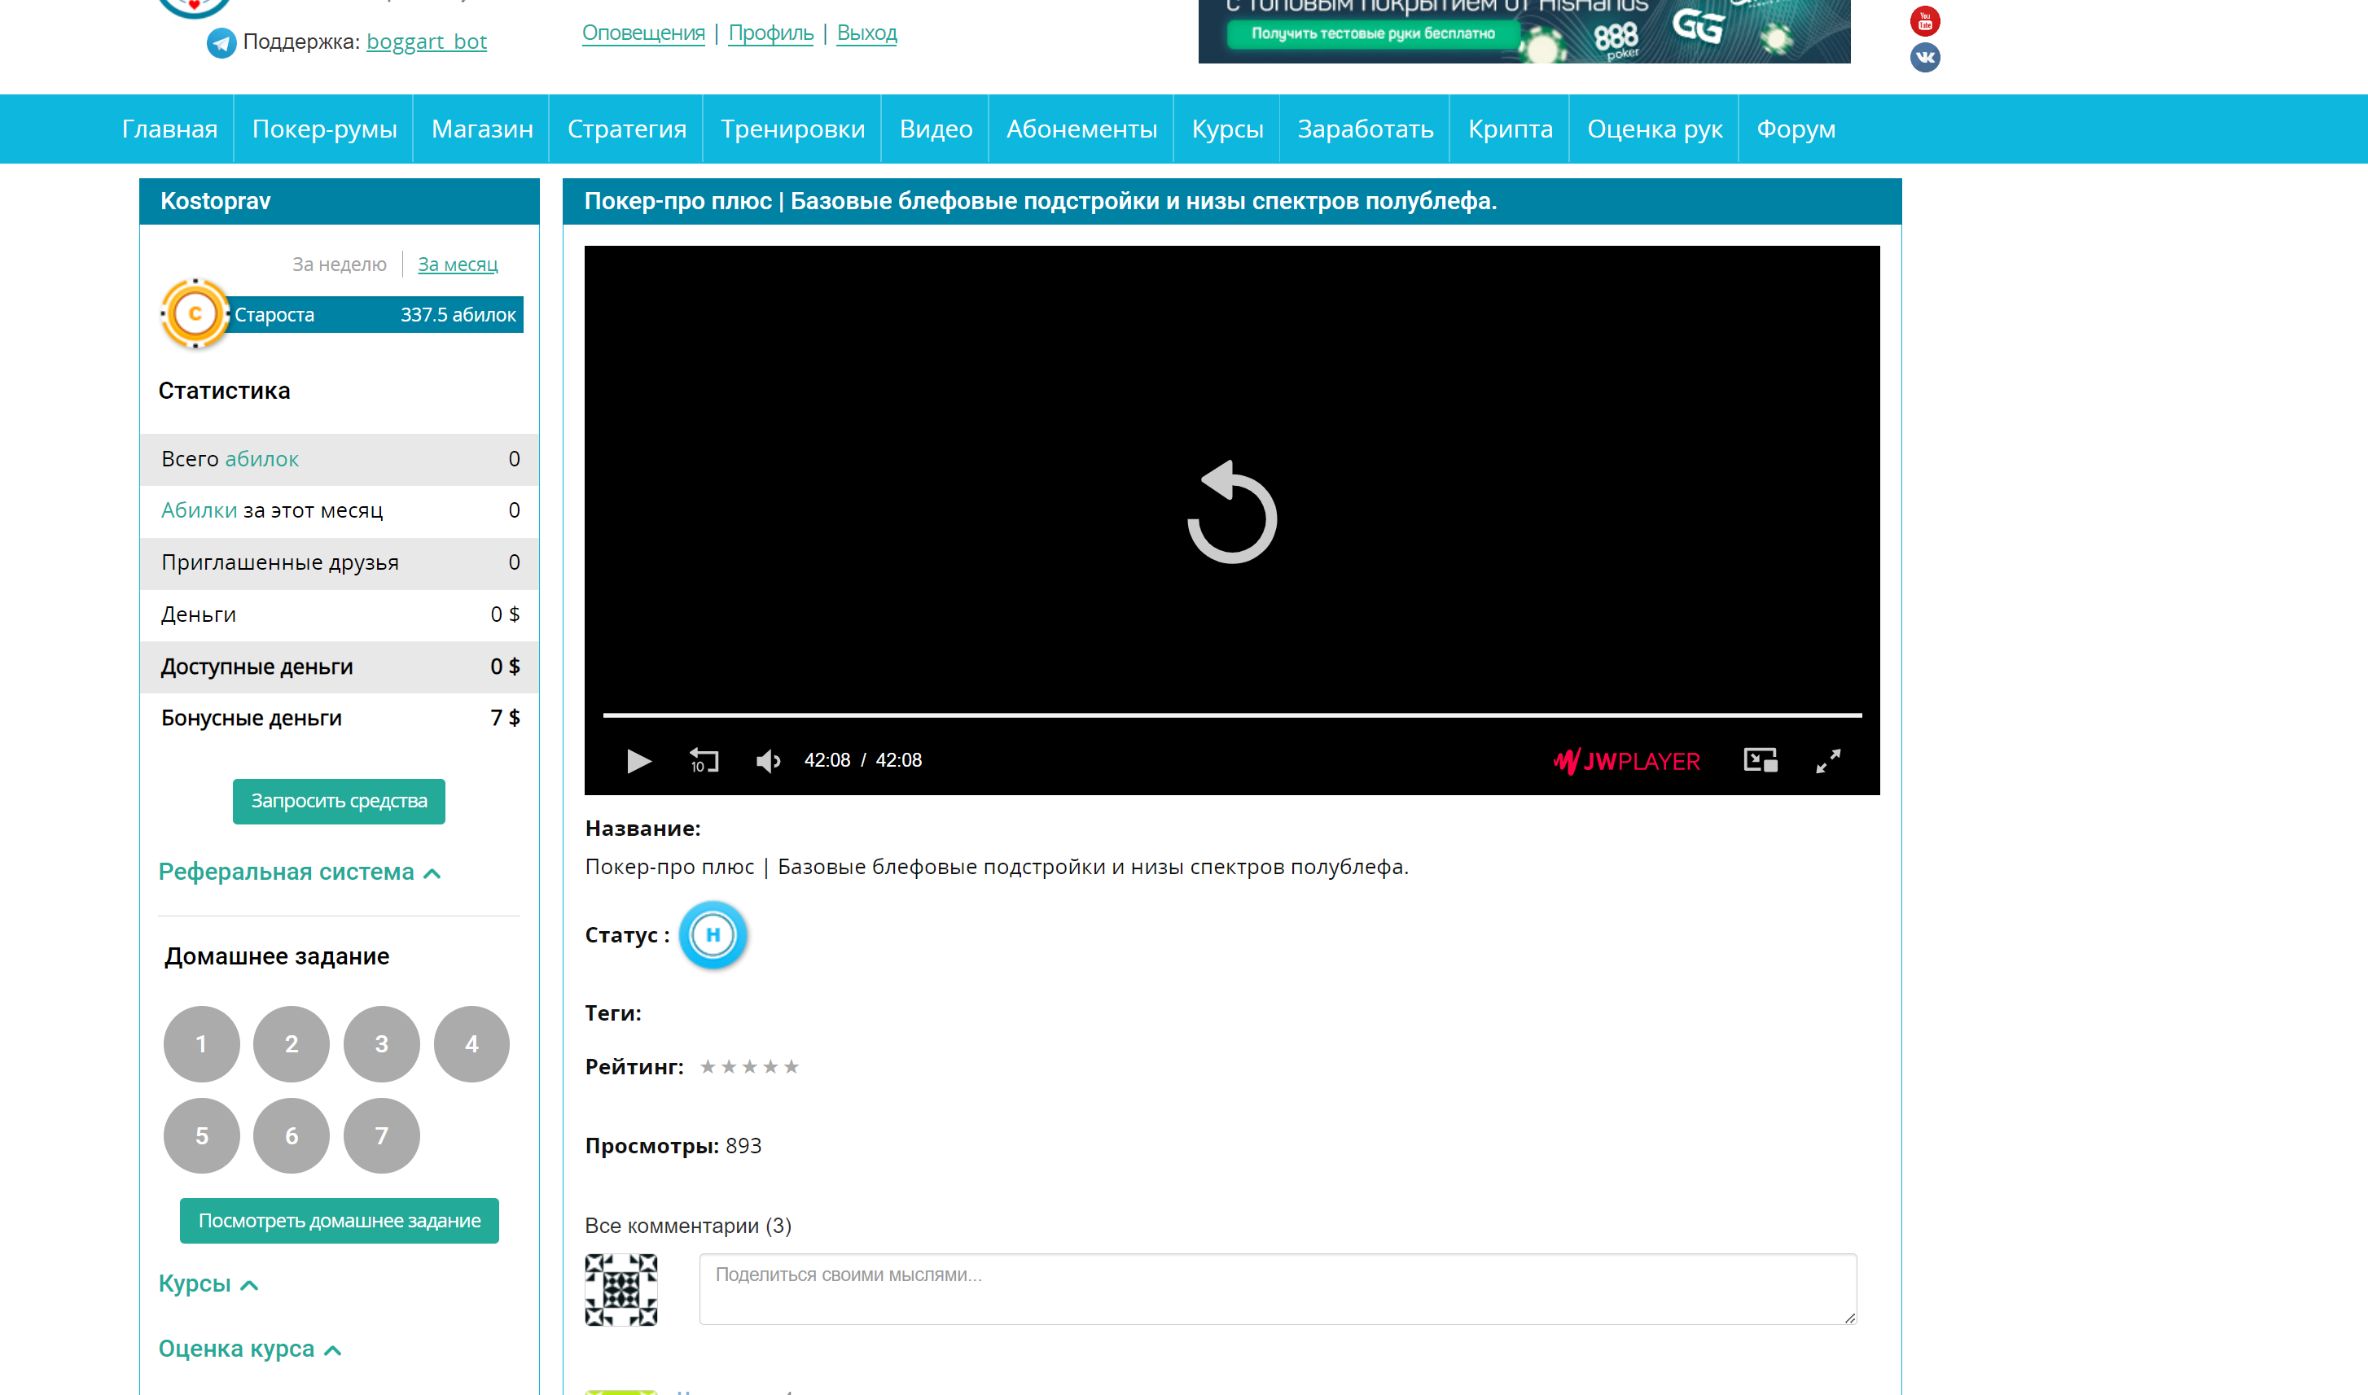The height and width of the screenshot is (1395, 2368).
Task: Click Запросить средства button
Action: [x=339, y=802]
